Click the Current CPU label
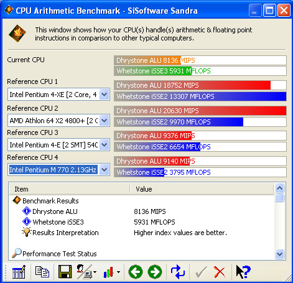The width and height of the screenshot is (293, 283). (26, 60)
